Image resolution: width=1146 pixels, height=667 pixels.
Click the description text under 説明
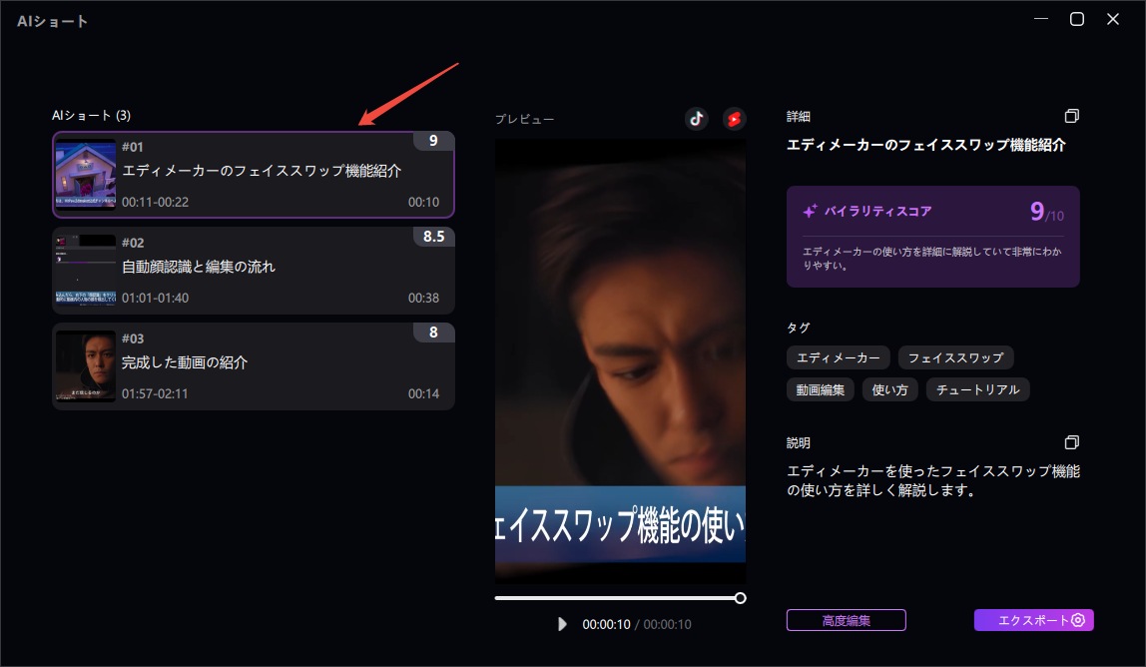coord(932,480)
